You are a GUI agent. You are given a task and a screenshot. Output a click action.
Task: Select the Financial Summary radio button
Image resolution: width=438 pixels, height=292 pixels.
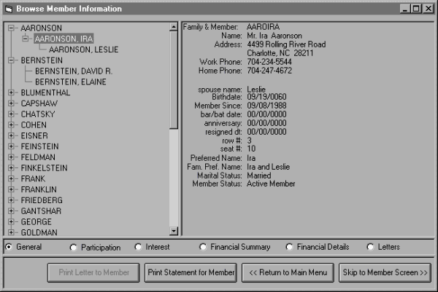(x=203, y=248)
